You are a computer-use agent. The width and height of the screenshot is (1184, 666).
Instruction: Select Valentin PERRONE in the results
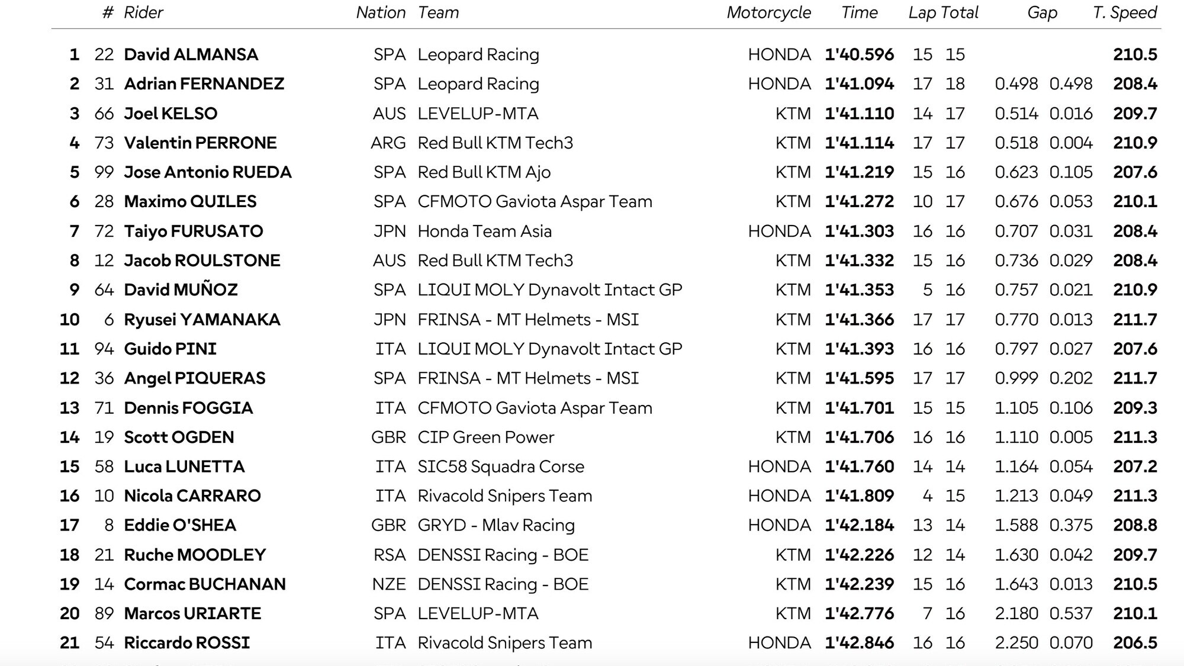[x=200, y=143]
